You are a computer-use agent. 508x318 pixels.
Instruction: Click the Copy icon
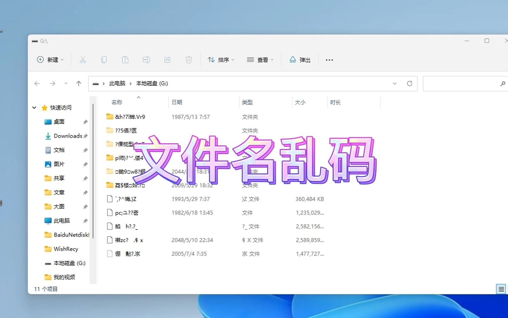(104, 59)
